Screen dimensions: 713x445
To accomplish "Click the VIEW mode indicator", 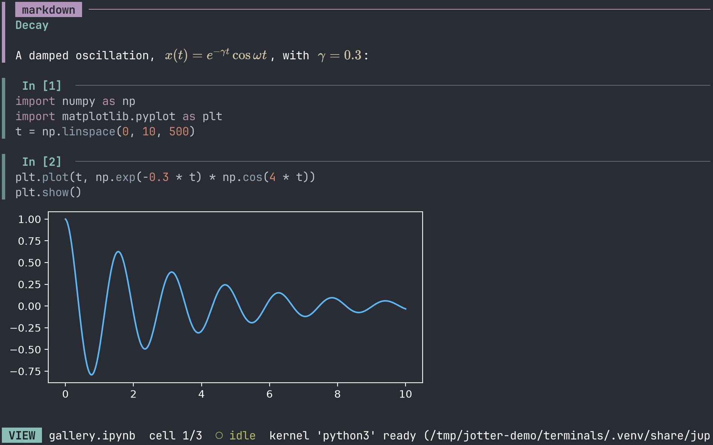I will click(22, 435).
